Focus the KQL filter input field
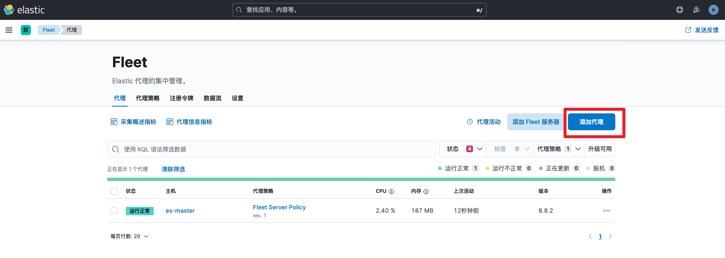This screenshot has width=725, height=258. pos(271,149)
